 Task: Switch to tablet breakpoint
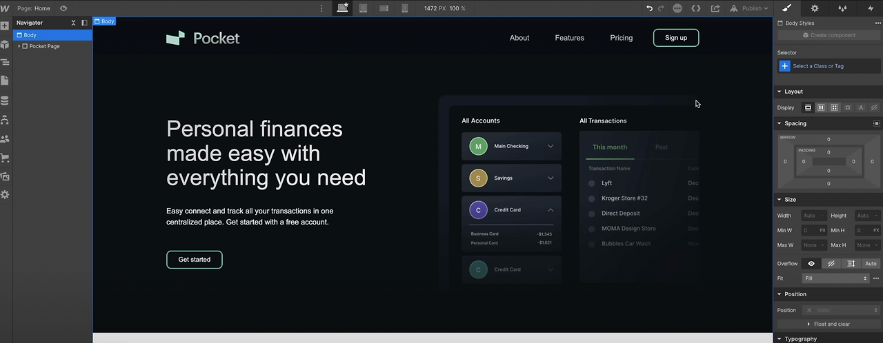click(x=363, y=8)
